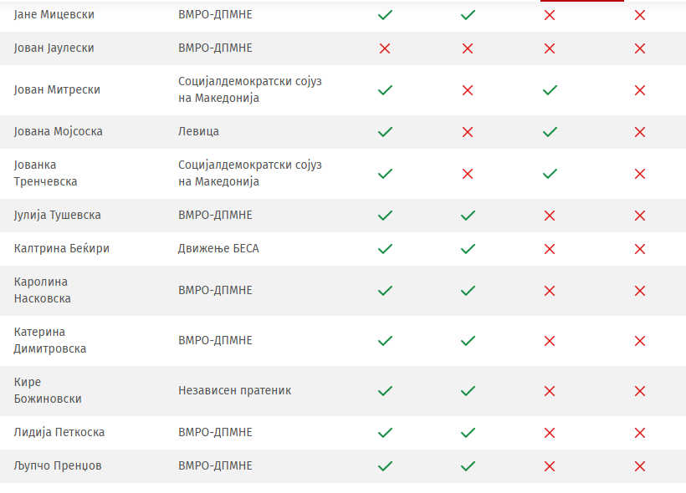The height and width of the screenshot is (493, 686).
Task: Click the second green checkmark in Катерина Димитровска row
Action: [x=468, y=341]
